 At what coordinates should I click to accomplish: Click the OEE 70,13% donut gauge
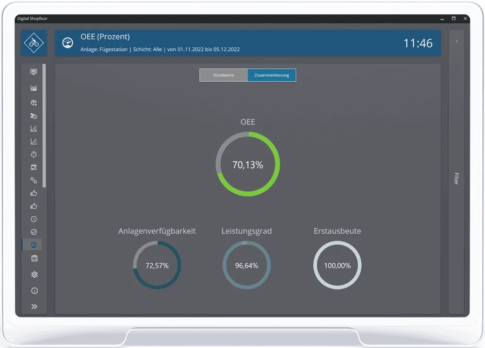(248, 164)
